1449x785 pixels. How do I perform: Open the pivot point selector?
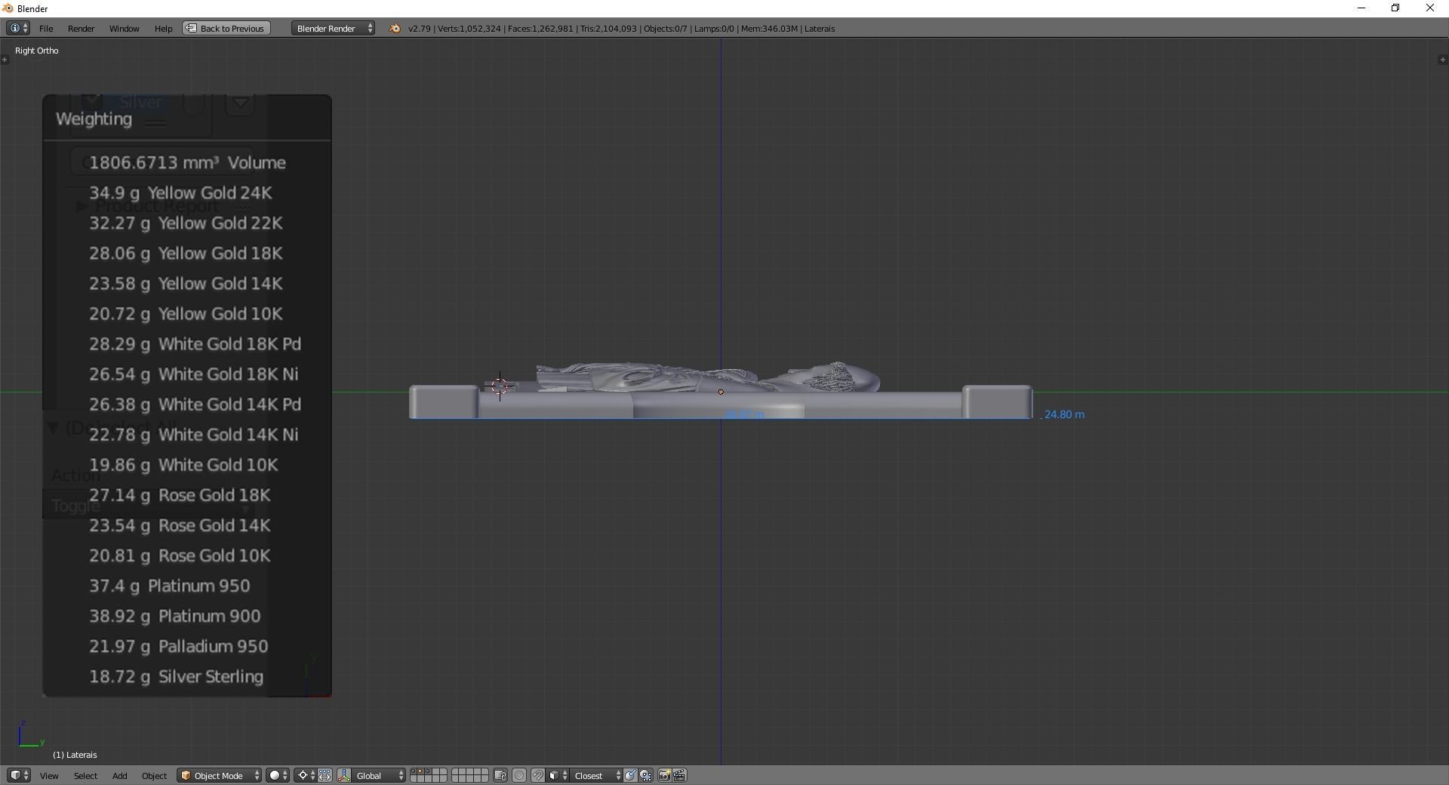306,776
